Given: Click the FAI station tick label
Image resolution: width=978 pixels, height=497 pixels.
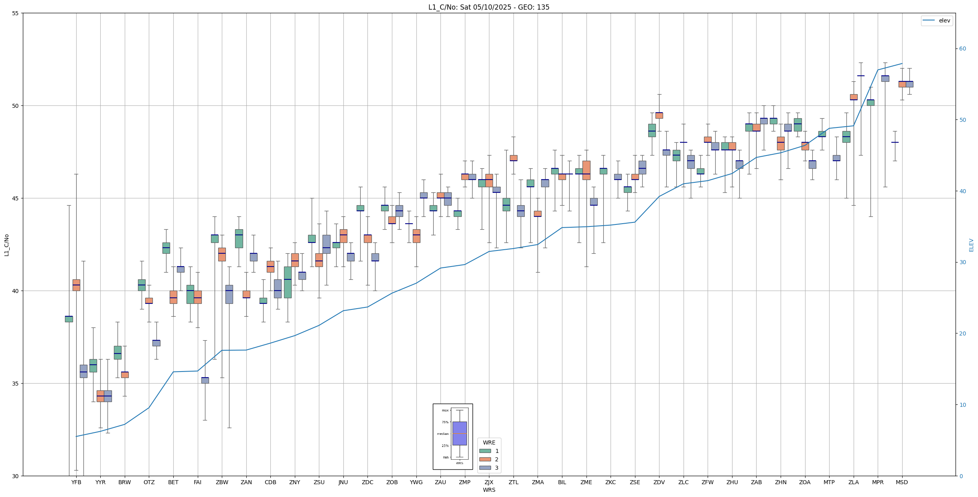Looking at the screenshot, I should pyautogui.click(x=197, y=482).
